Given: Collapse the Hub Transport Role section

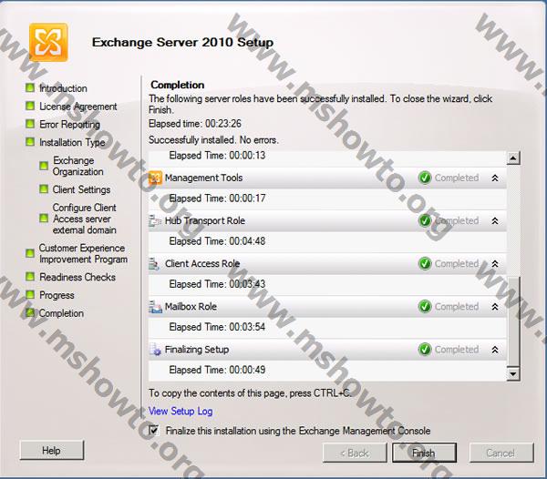Looking at the screenshot, I should (x=495, y=221).
